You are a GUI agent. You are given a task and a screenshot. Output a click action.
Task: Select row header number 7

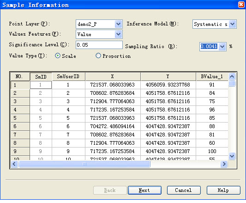[x=20, y=135]
